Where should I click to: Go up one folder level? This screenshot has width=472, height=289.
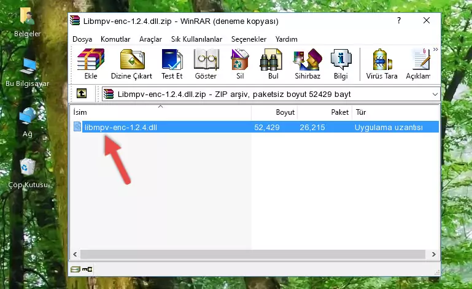[x=82, y=94]
